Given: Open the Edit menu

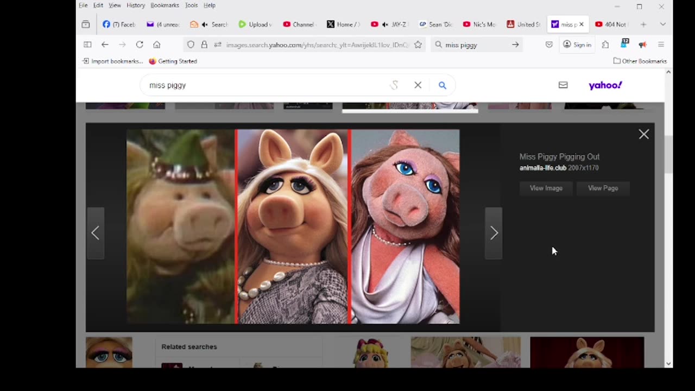Looking at the screenshot, I should click(x=98, y=5).
